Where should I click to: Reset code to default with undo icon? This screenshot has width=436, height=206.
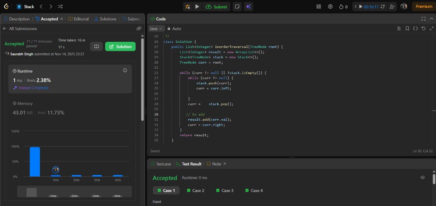click(423, 28)
